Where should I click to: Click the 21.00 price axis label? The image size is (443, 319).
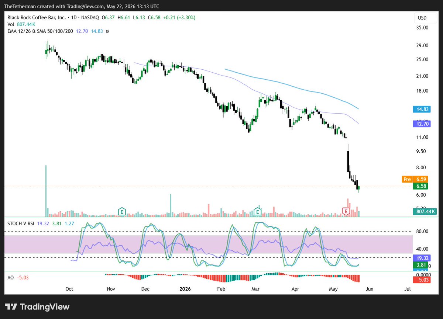[422, 76]
